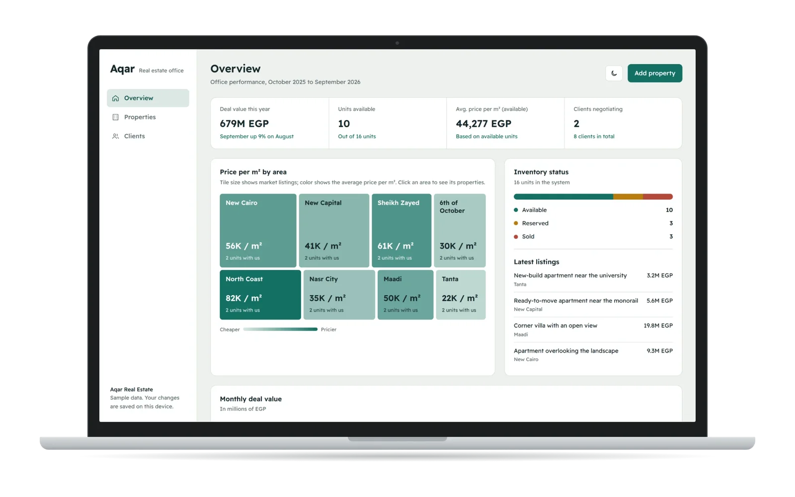The height and width of the screenshot is (497, 795).
Task: Click the 679M EGP deal value figure
Action: pos(244,124)
